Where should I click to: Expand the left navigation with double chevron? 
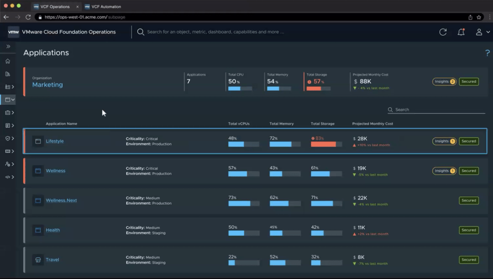(x=8, y=47)
